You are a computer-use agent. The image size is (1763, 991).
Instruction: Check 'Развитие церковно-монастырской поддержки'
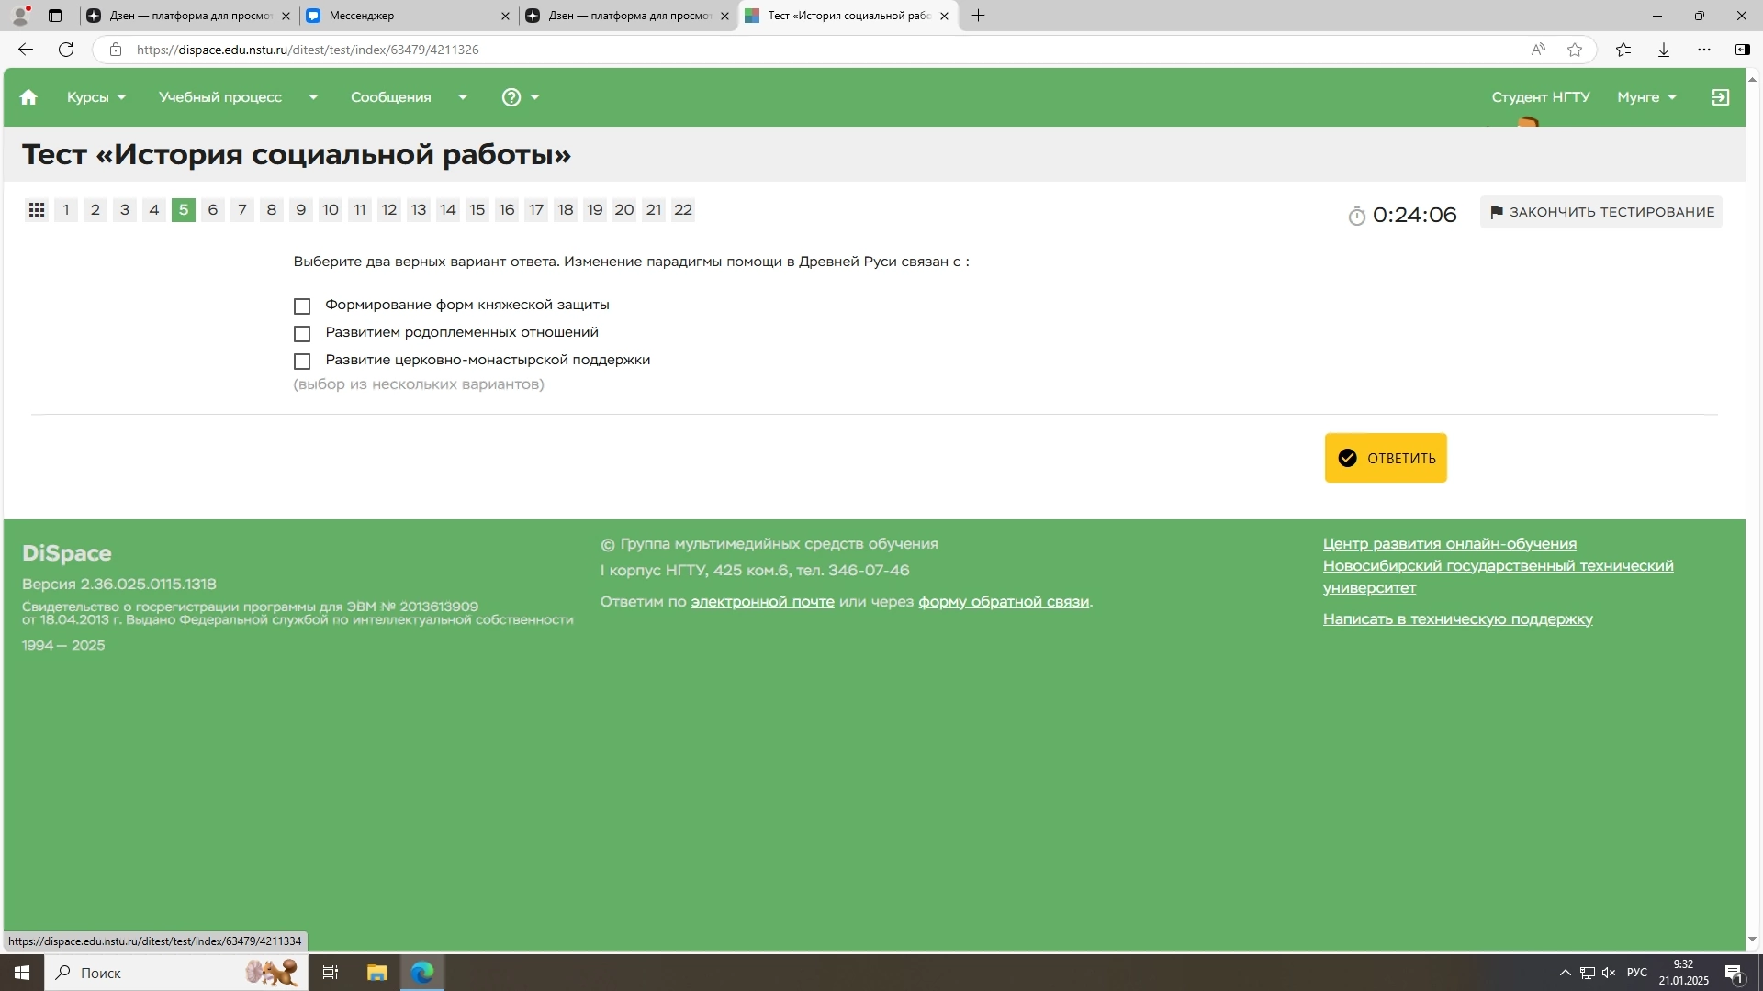[x=302, y=361]
